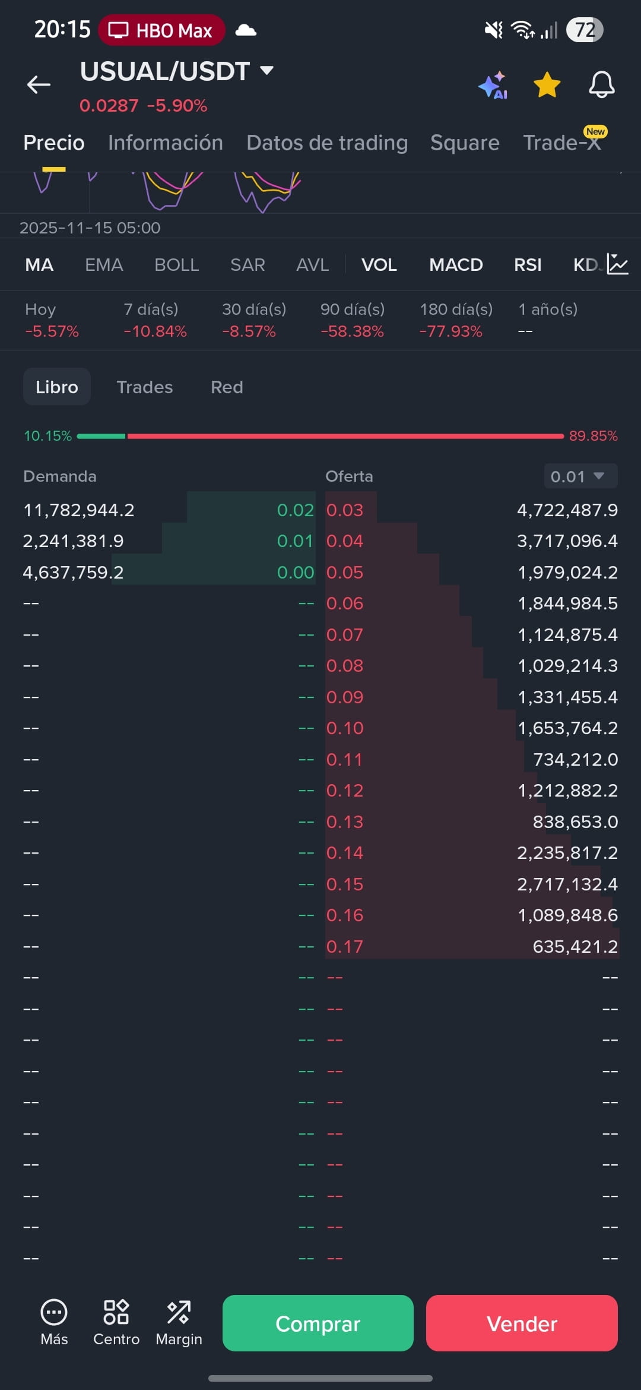Tap battery level 72 indicator
This screenshot has width=641, height=1390.
pos(585,30)
